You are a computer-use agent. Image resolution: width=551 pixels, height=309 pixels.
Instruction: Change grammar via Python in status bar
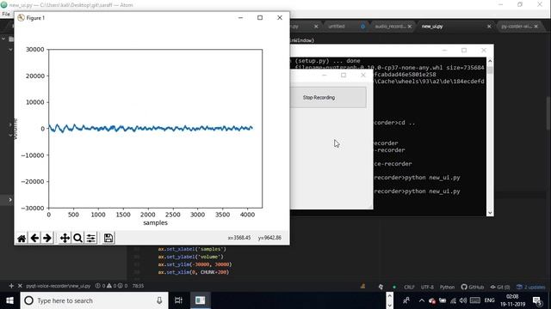(447, 287)
